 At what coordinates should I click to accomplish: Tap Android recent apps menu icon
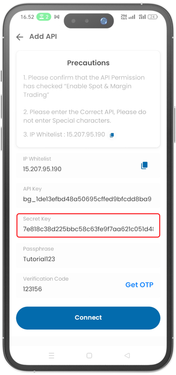pyautogui.click(x=51, y=356)
